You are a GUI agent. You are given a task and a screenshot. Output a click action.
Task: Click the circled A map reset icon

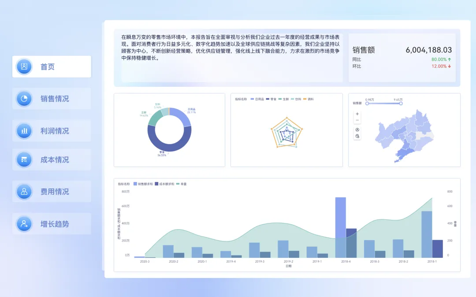(357, 130)
